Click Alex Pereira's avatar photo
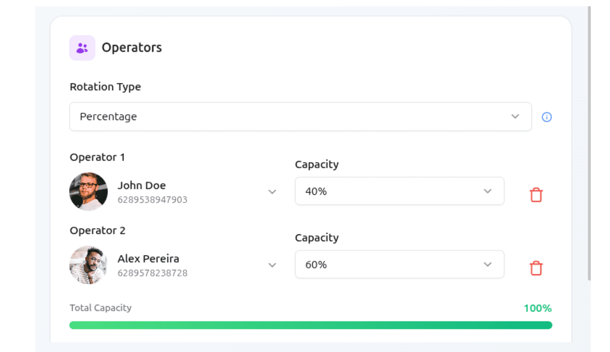Image resolution: width=610 pixels, height=352 pixels. point(88,265)
